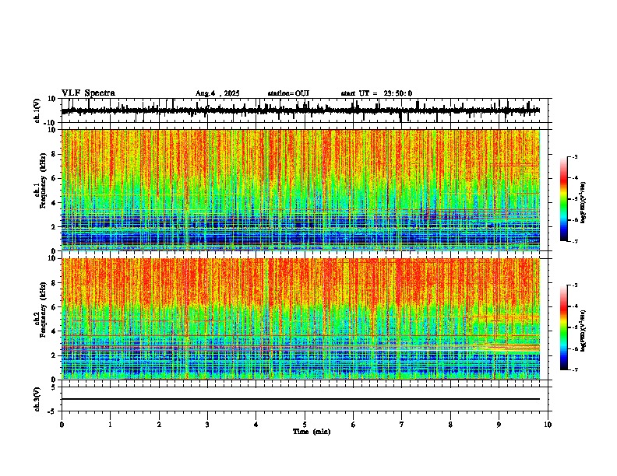Click the 'start UT = 23:50: 0' text

pos(376,93)
